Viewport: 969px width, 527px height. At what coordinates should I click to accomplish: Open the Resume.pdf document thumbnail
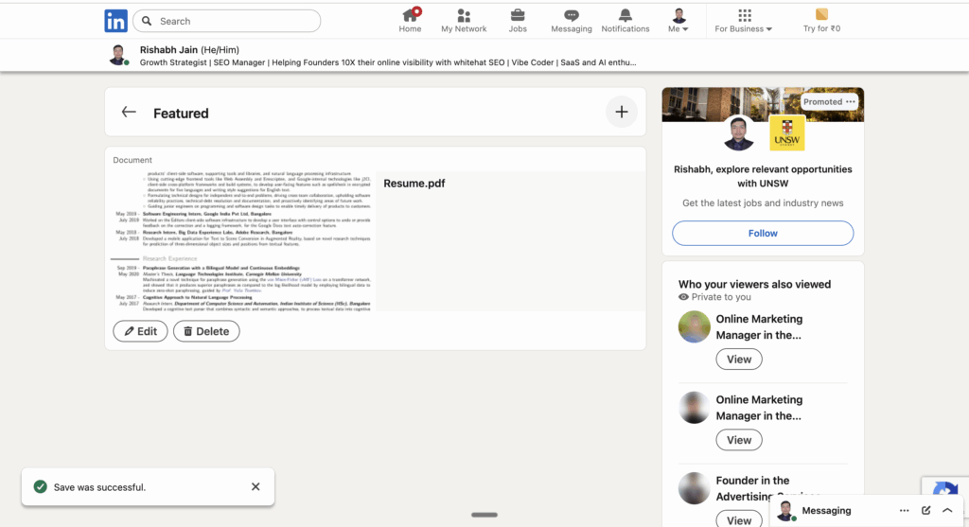point(243,241)
